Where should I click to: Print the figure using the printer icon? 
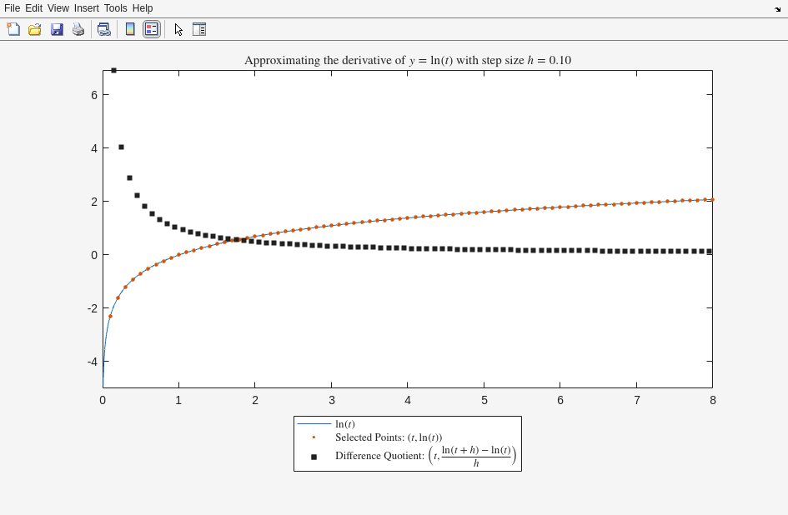click(x=78, y=29)
